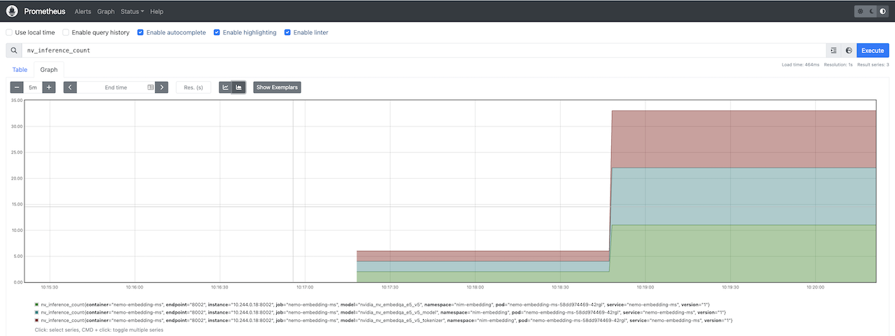Viewport: 895px width, 336px height.
Task: Decrease time range with minus button
Action: [x=17, y=87]
